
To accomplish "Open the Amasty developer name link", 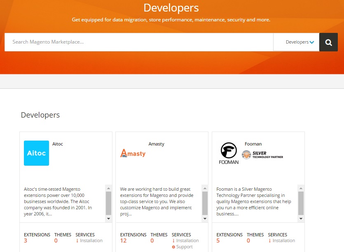I will tap(156, 144).
